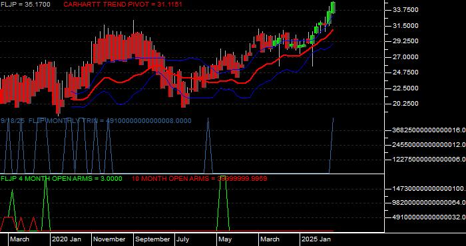Viewport: 466px width, 246px height.
Task: Select the Open Arms axis value starting 98200
Action: click(429, 203)
